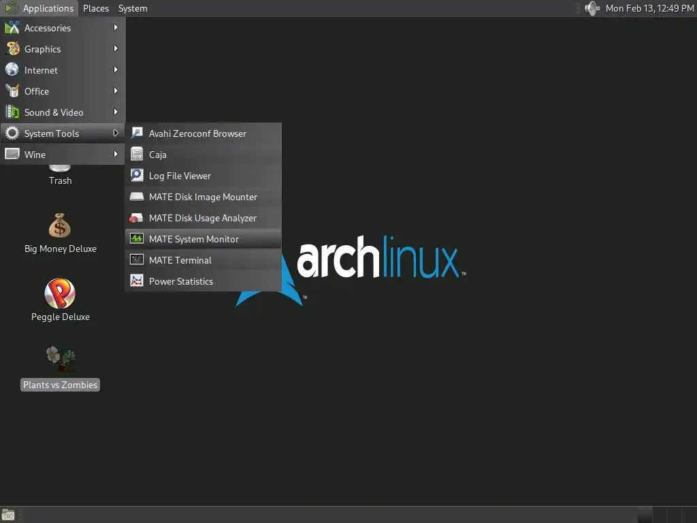
Task: Expand the Sound & Video submenu arrow
Action: 116,112
